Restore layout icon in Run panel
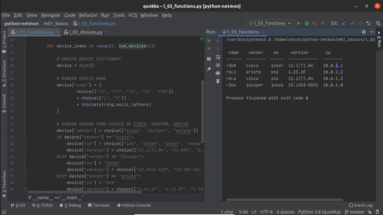Viewport: 383px width, 215px height. (209, 59)
